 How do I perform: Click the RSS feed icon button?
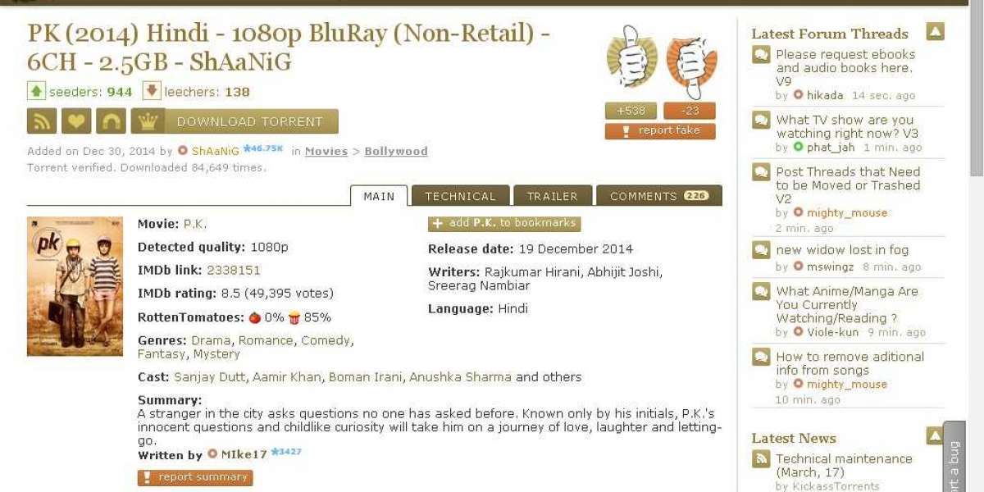(42, 121)
